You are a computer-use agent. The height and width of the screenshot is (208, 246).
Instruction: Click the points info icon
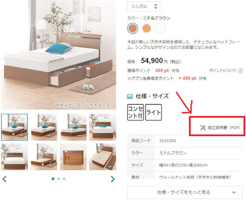pos(240,71)
